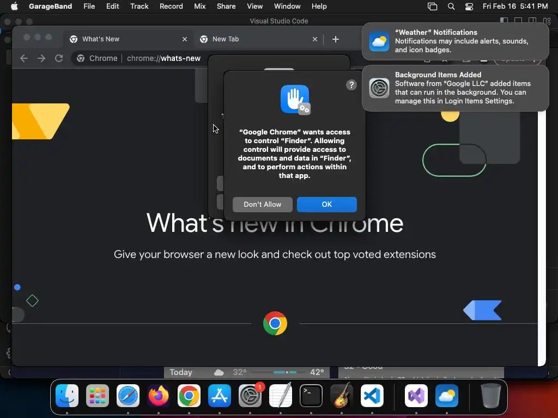Go back in Chrome
Screen dimensions: 558x418
click(24, 58)
